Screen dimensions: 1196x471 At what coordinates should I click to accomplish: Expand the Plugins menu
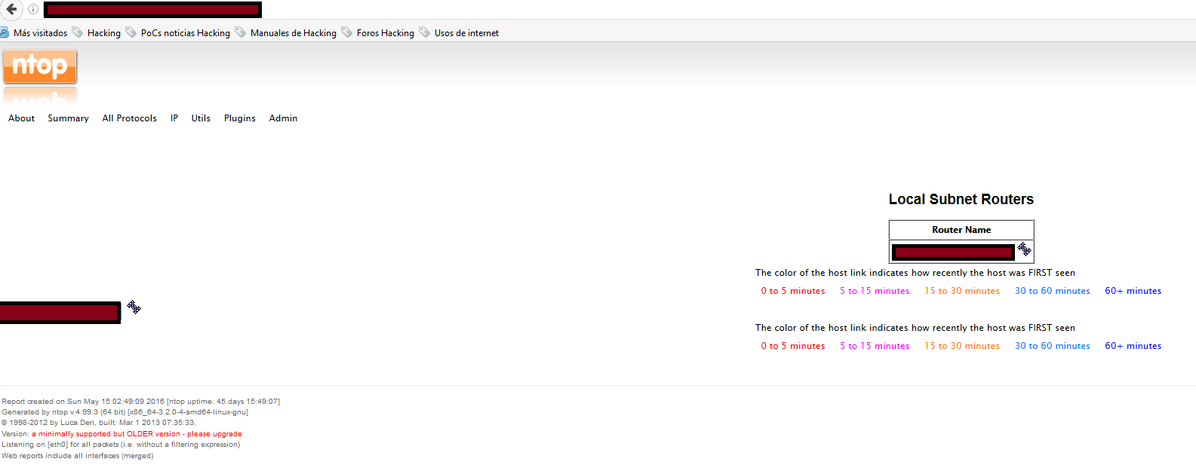pos(239,118)
